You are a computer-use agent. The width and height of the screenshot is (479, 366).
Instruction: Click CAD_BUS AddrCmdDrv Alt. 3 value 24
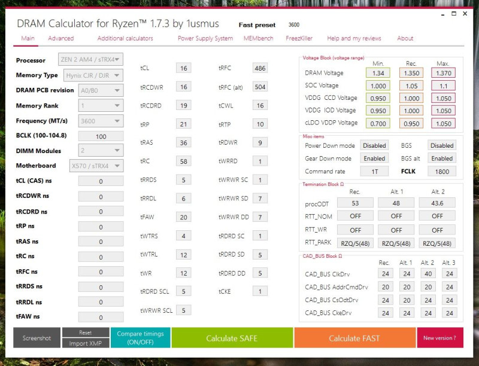pos(450,286)
